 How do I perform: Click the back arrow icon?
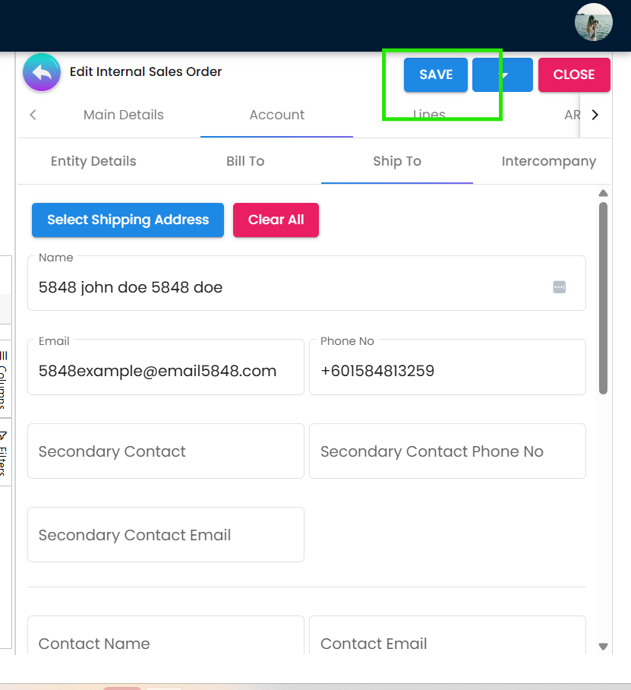coord(42,73)
